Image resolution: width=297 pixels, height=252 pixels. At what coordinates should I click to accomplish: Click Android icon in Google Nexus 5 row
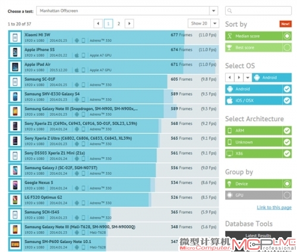coord(77,188)
